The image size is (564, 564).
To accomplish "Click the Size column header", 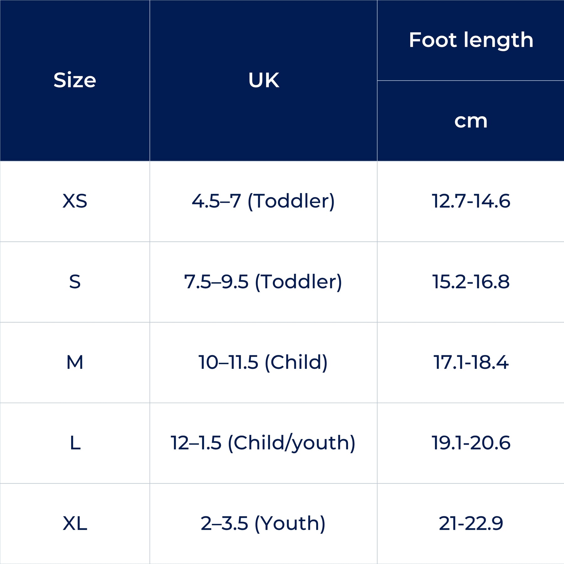I will (x=75, y=80).
